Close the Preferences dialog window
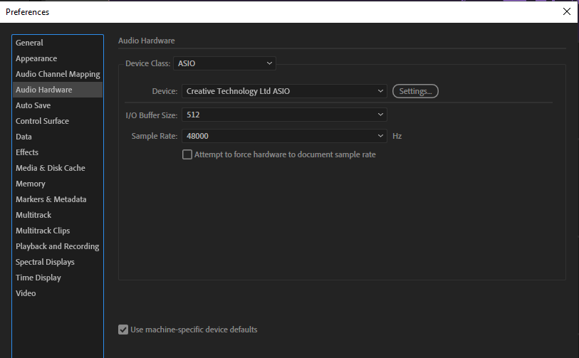Image resolution: width=579 pixels, height=358 pixels. (566, 11)
